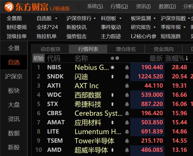Sort by the 最新 column header
The height and width of the screenshot is (156, 193).
pyautogui.click(x=156, y=58)
